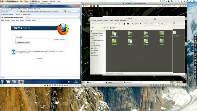Go to home folder in file manager toolbar

124,24
